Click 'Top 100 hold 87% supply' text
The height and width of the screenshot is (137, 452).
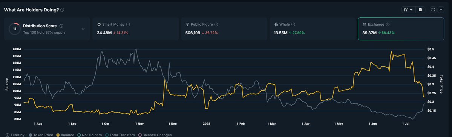point(44,32)
